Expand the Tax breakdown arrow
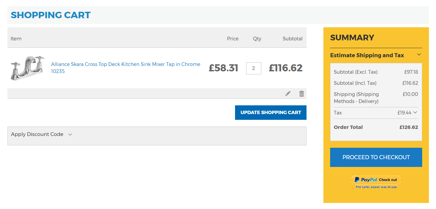The image size is (436, 209). click(415, 112)
